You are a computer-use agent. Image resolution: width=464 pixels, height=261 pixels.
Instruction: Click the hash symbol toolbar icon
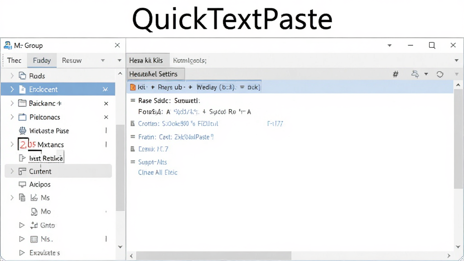click(x=396, y=74)
